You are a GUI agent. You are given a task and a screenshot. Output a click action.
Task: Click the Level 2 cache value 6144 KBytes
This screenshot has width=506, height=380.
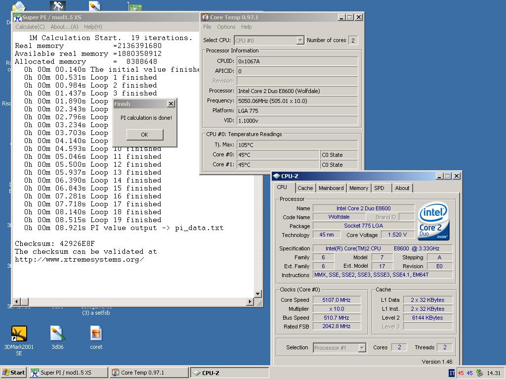point(427,318)
